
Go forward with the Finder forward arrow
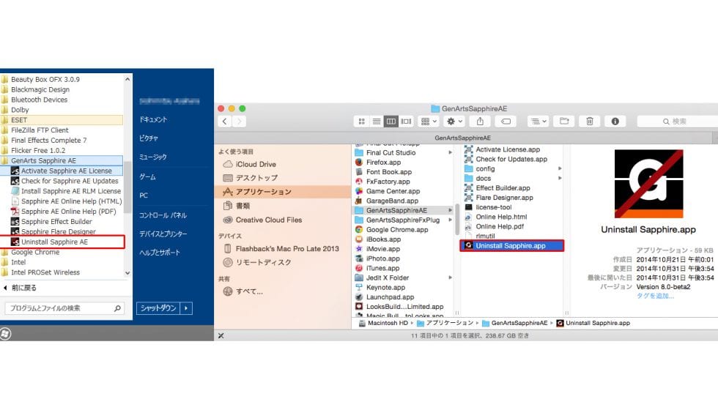tap(239, 122)
